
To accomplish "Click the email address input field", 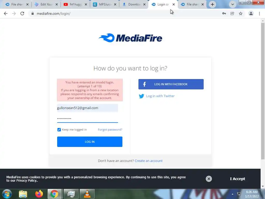I will 87,108.
